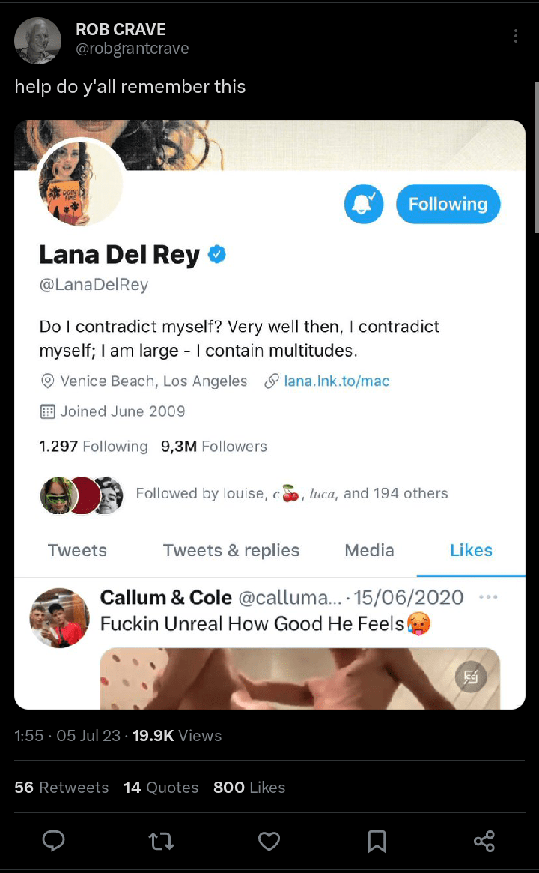
Task: Open the three-dot more options menu
Action: [x=515, y=37]
